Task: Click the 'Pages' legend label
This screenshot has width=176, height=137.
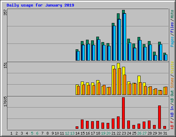Action: (172, 42)
